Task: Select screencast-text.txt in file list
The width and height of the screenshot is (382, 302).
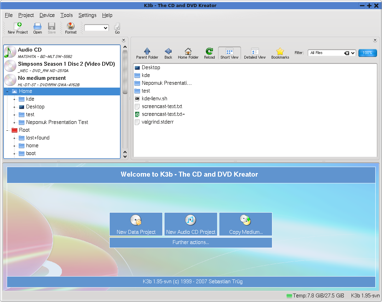Action: pos(162,106)
